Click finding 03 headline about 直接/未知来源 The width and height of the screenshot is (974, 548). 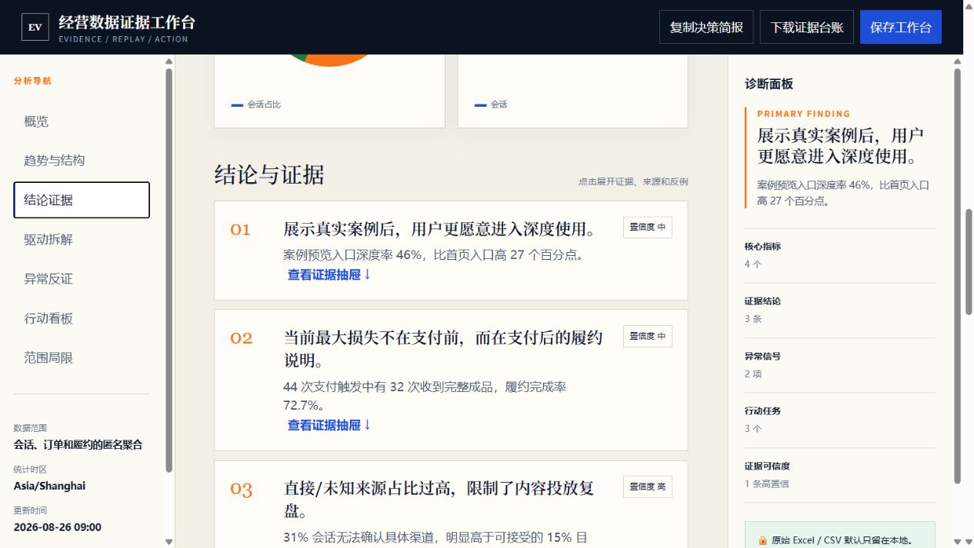click(x=439, y=500)
